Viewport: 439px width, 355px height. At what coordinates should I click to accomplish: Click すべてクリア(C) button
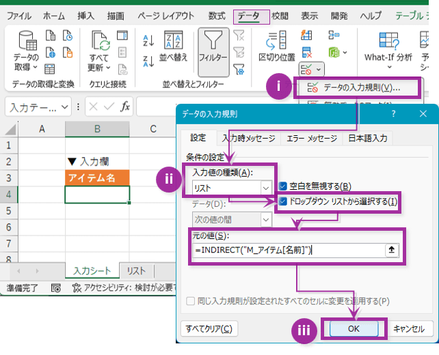tap(209, 329)
